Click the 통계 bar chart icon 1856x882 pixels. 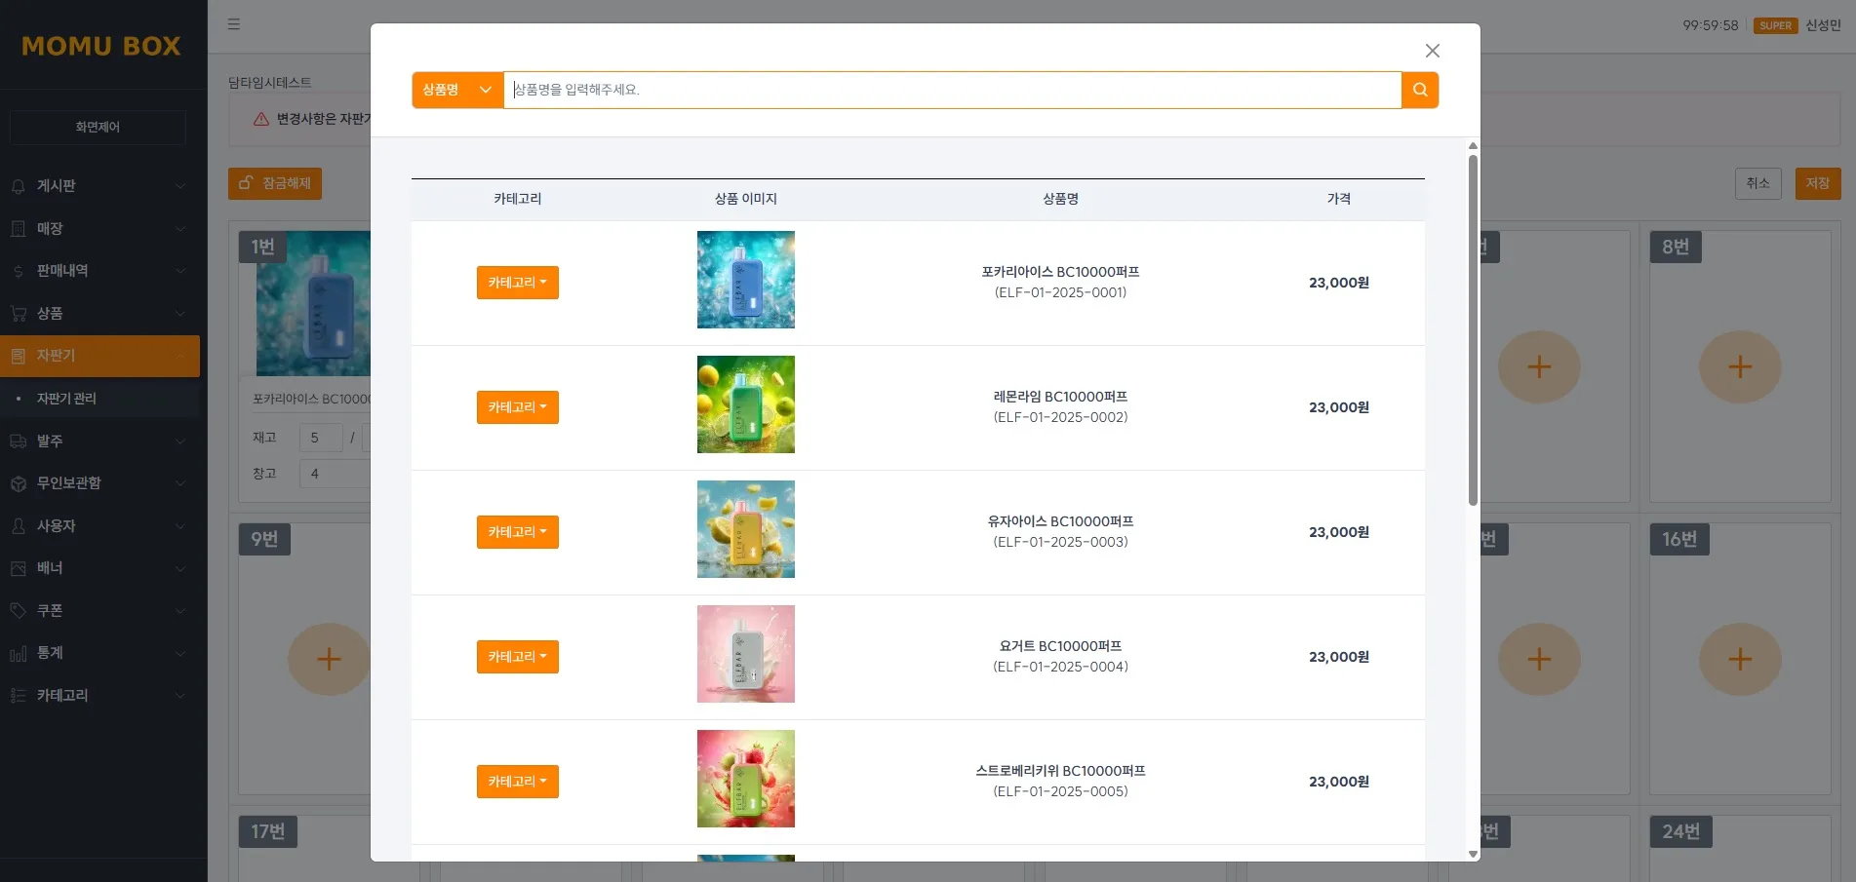[x=18, y=653]
